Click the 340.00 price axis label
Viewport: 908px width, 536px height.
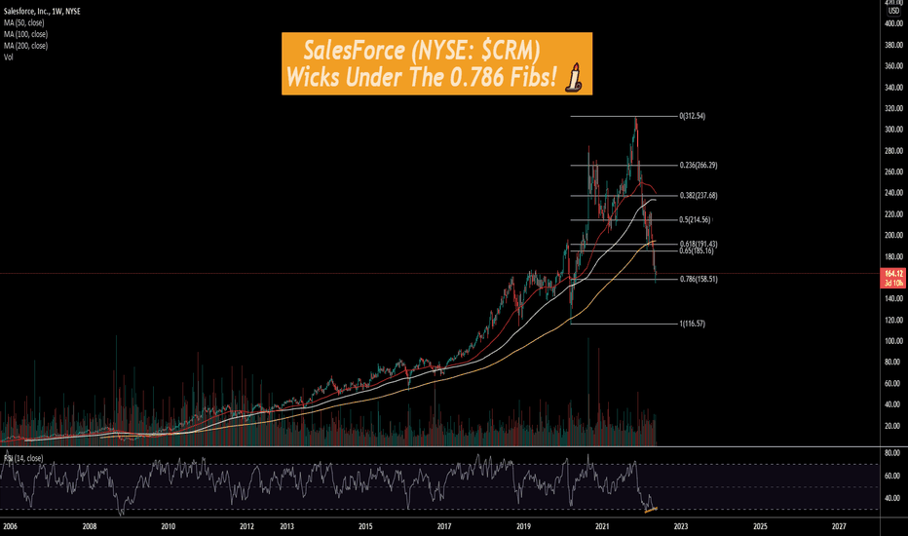coord(893,88)
